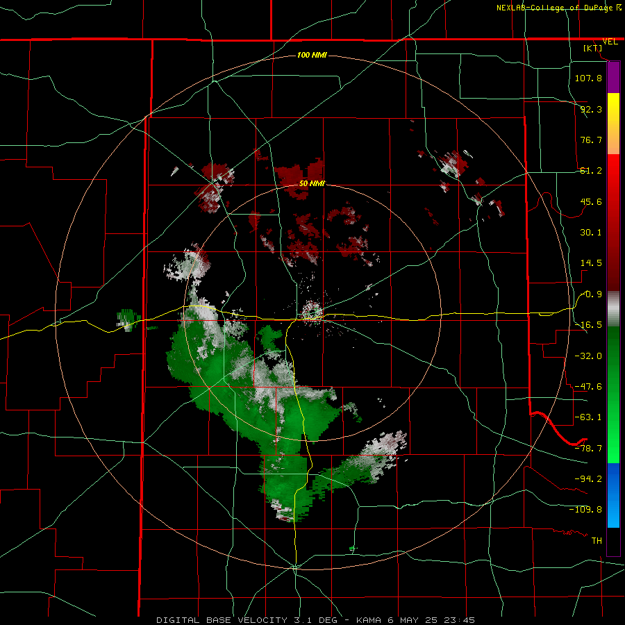The width and height of the screenshot is (625, 625).
Task: Click the -47.6 velocity scale value
Action: tap(588, 387)
